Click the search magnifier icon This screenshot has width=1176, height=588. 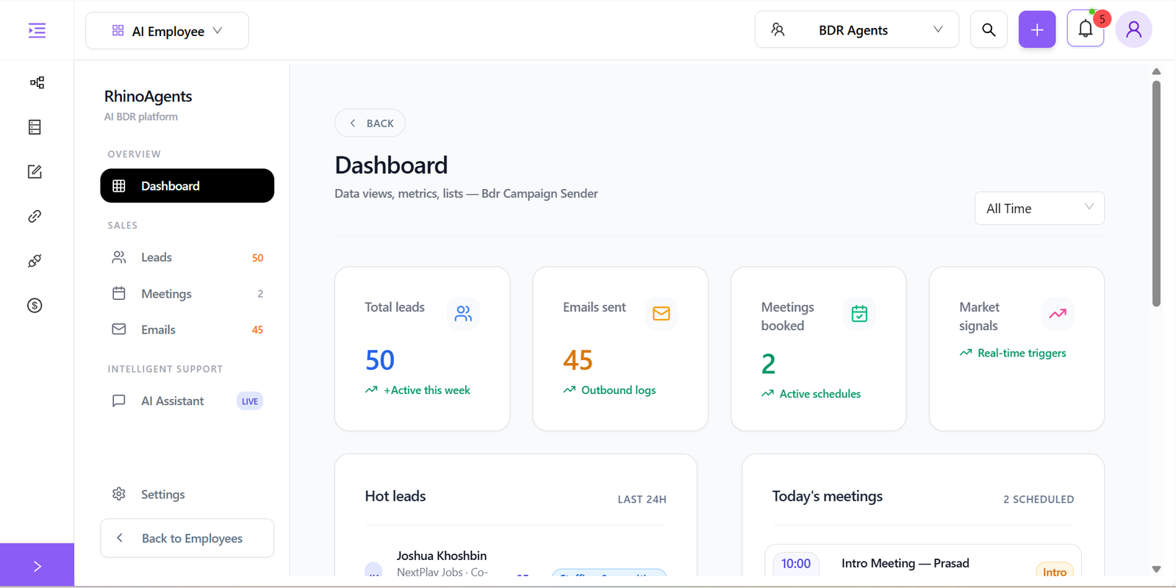[x=989, y=29]
